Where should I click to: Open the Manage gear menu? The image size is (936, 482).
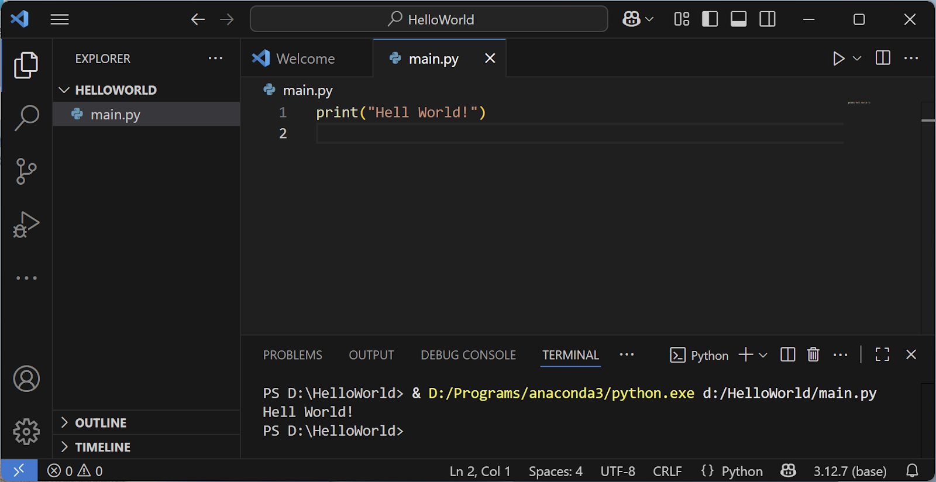pyautogui.click(x=26, y=432)
